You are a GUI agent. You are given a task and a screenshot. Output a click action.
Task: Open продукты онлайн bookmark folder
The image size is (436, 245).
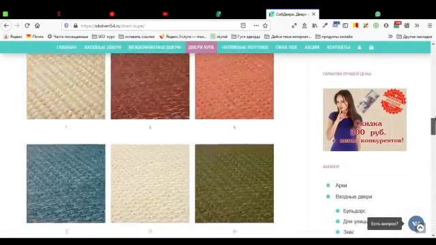pyautogui.click(x=334, y=36)
